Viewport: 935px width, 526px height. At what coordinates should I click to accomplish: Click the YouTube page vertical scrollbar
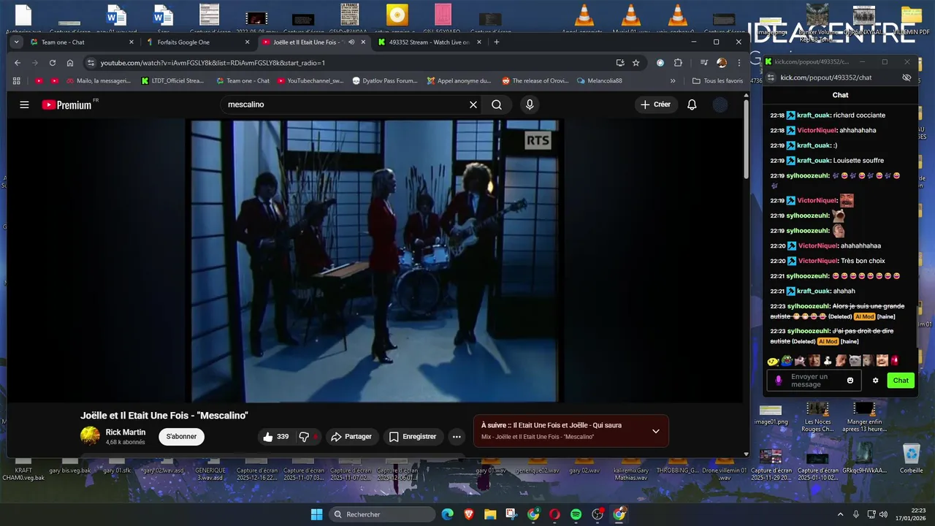[x=746, y=139]
